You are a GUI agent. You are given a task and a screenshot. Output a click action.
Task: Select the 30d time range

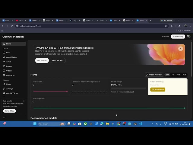(178, 75)
